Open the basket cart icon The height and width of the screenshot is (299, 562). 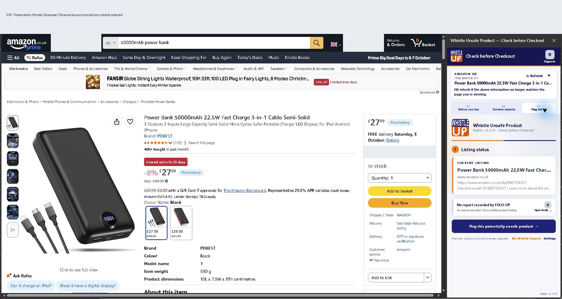click(423, 43)
